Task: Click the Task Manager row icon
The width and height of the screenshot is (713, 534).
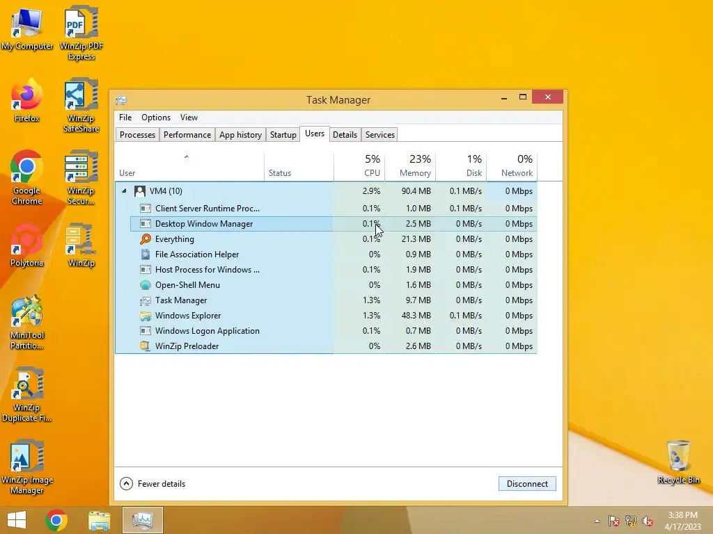Action: (145, 300)
